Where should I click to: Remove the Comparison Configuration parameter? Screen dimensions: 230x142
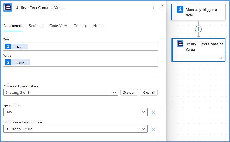pyautogui.click(x=153, y=129)
